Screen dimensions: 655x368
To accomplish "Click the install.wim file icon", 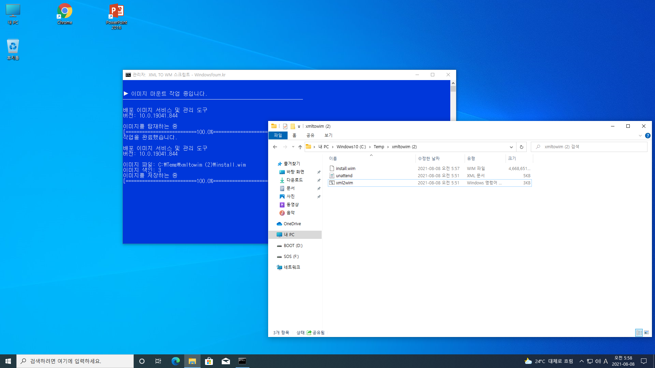I will pyautogui.click(x=332, y=168).
